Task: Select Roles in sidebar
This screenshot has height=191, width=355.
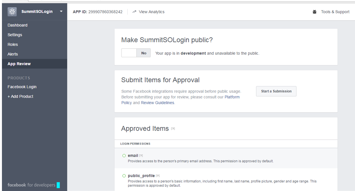Action: (x=13, y=45)
